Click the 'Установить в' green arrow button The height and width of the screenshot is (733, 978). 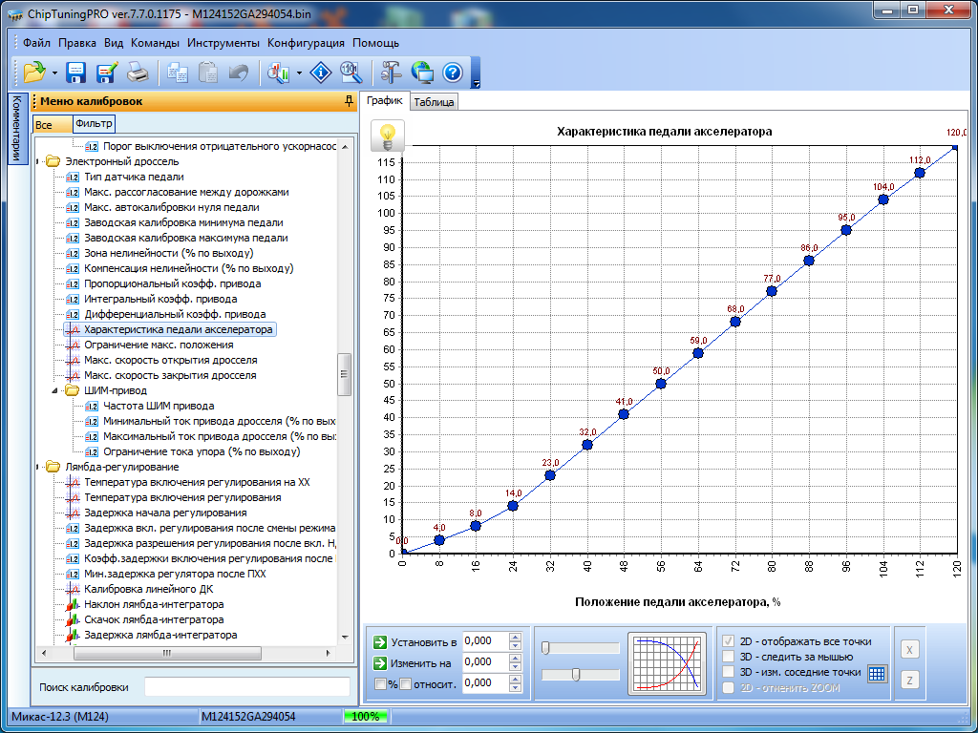[380, 641]
